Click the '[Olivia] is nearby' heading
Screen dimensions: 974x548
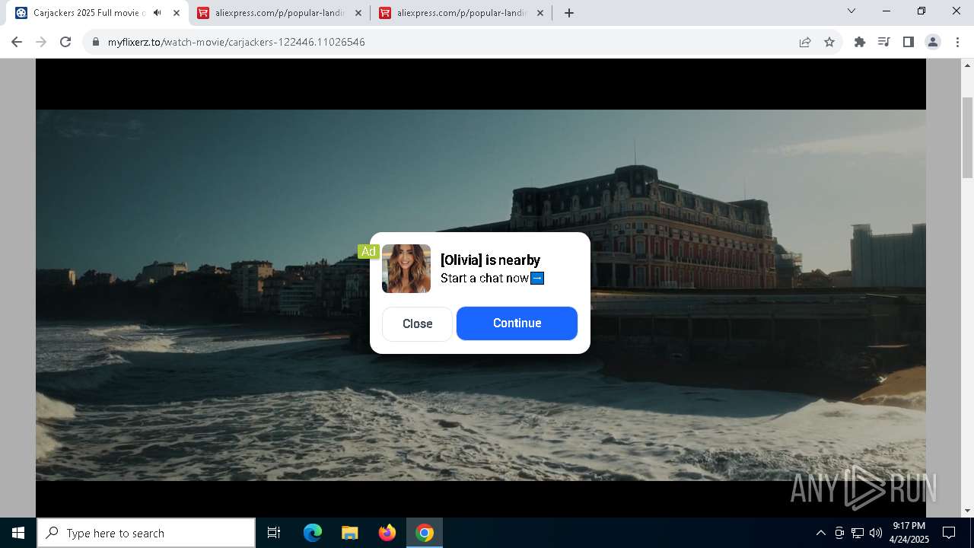click(490, 260)
